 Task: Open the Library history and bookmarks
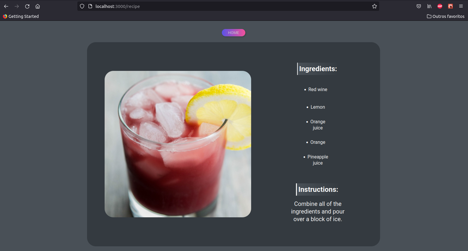point(429,6)
